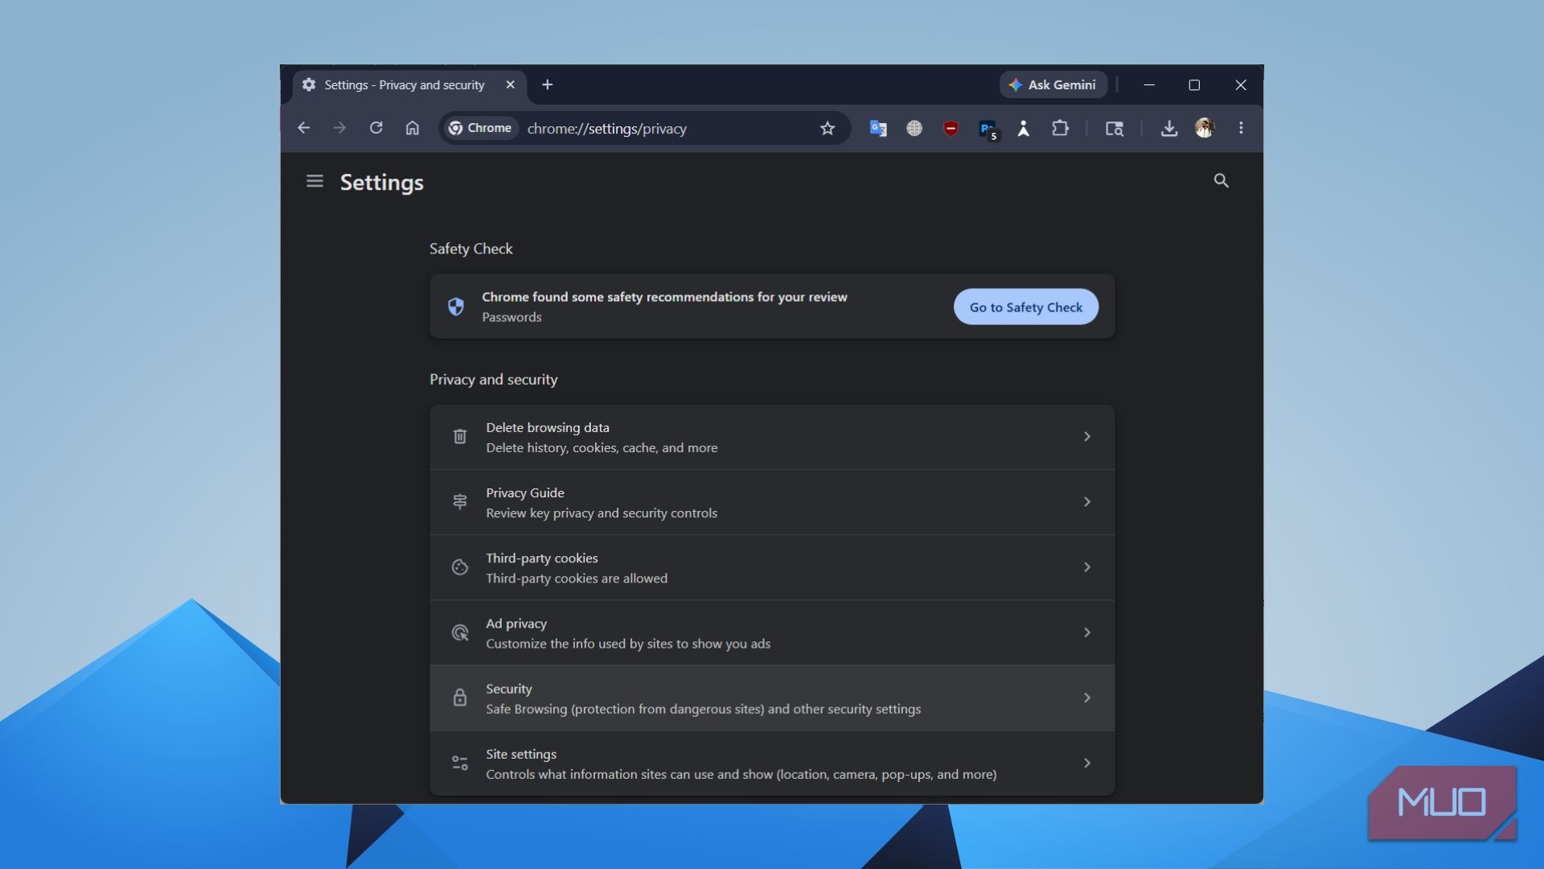
Task: Reload the settings page
Action: (376, 128)
